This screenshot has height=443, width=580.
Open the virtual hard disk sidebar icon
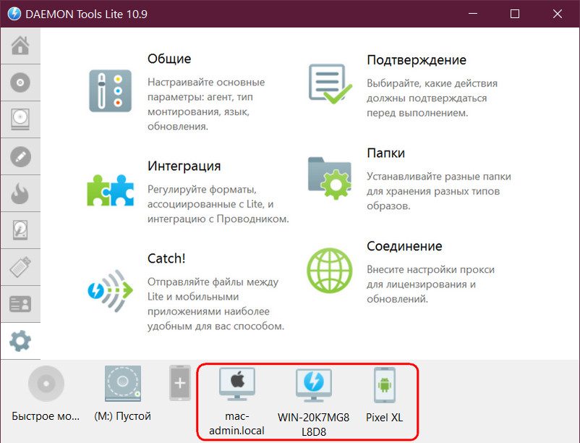pyautogui.click(x=20, y=230)
